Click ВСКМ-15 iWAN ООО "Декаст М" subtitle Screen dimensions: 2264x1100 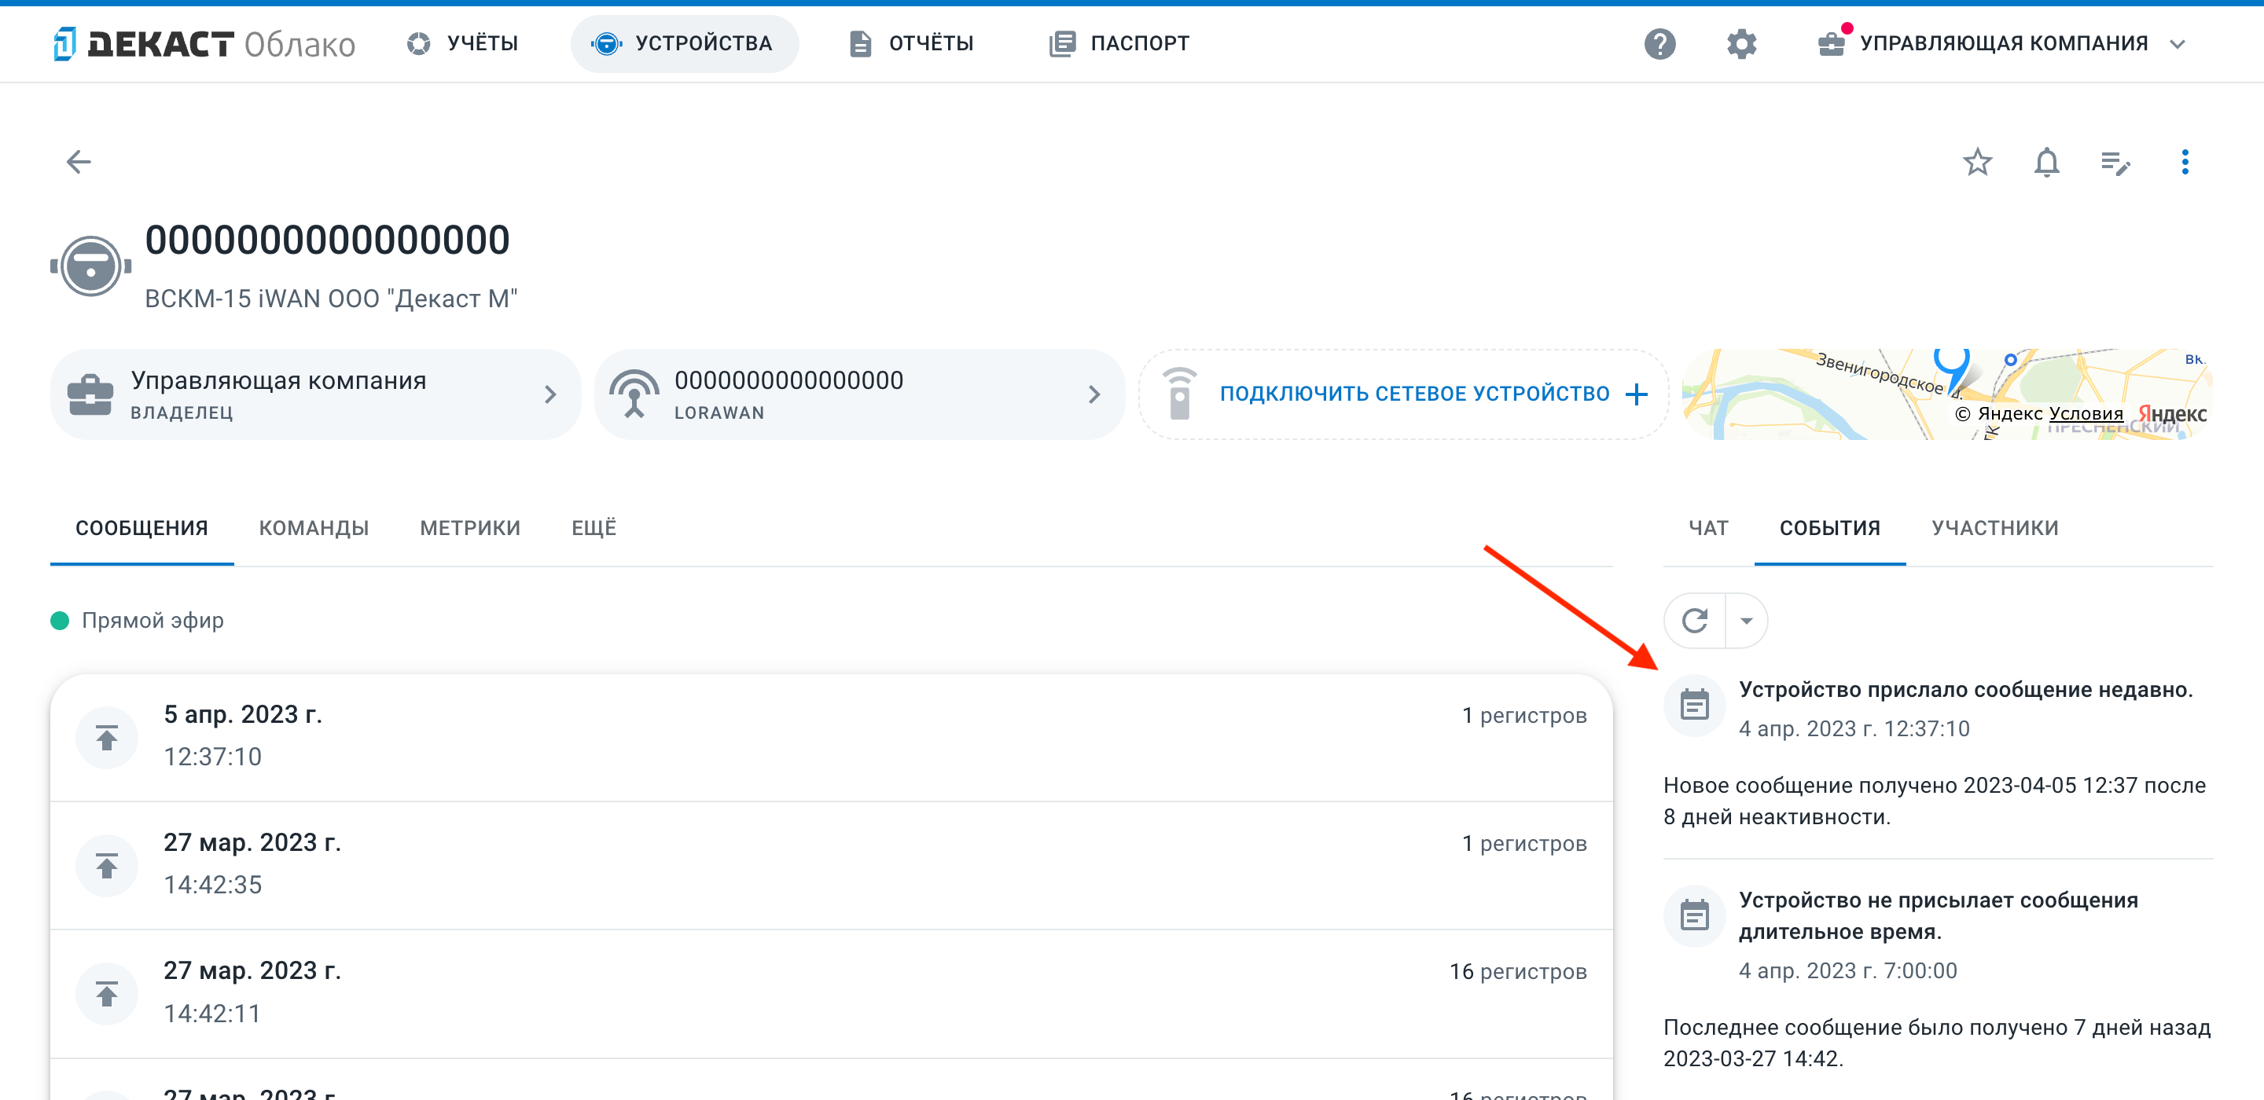pyautogui.click(x=330, y=299)
